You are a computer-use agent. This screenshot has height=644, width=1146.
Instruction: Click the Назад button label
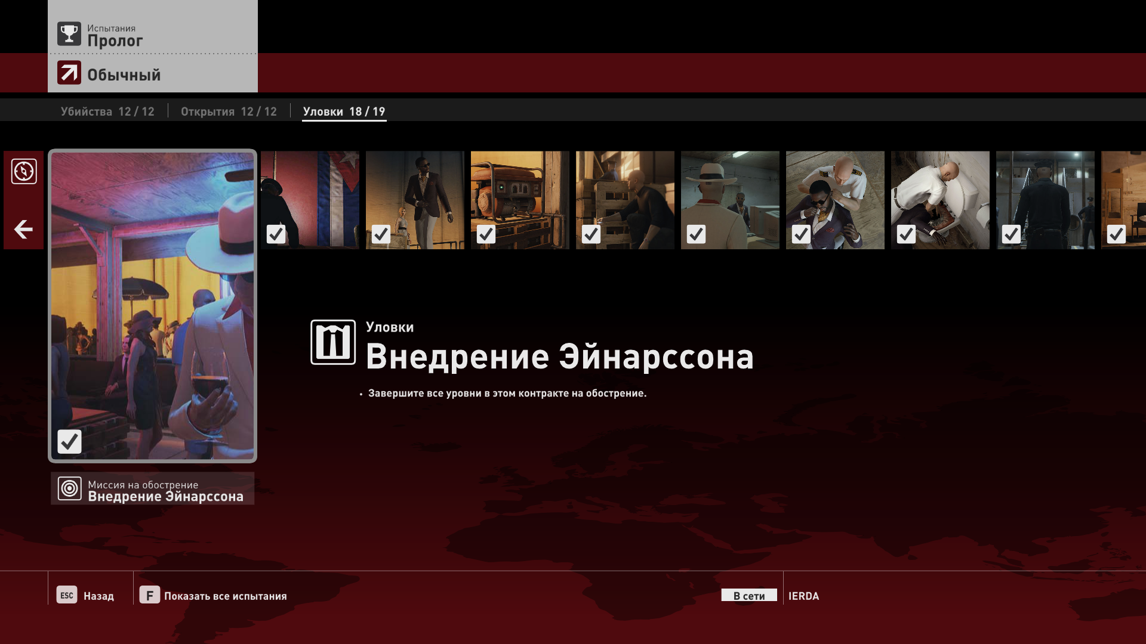coord(98,596)
